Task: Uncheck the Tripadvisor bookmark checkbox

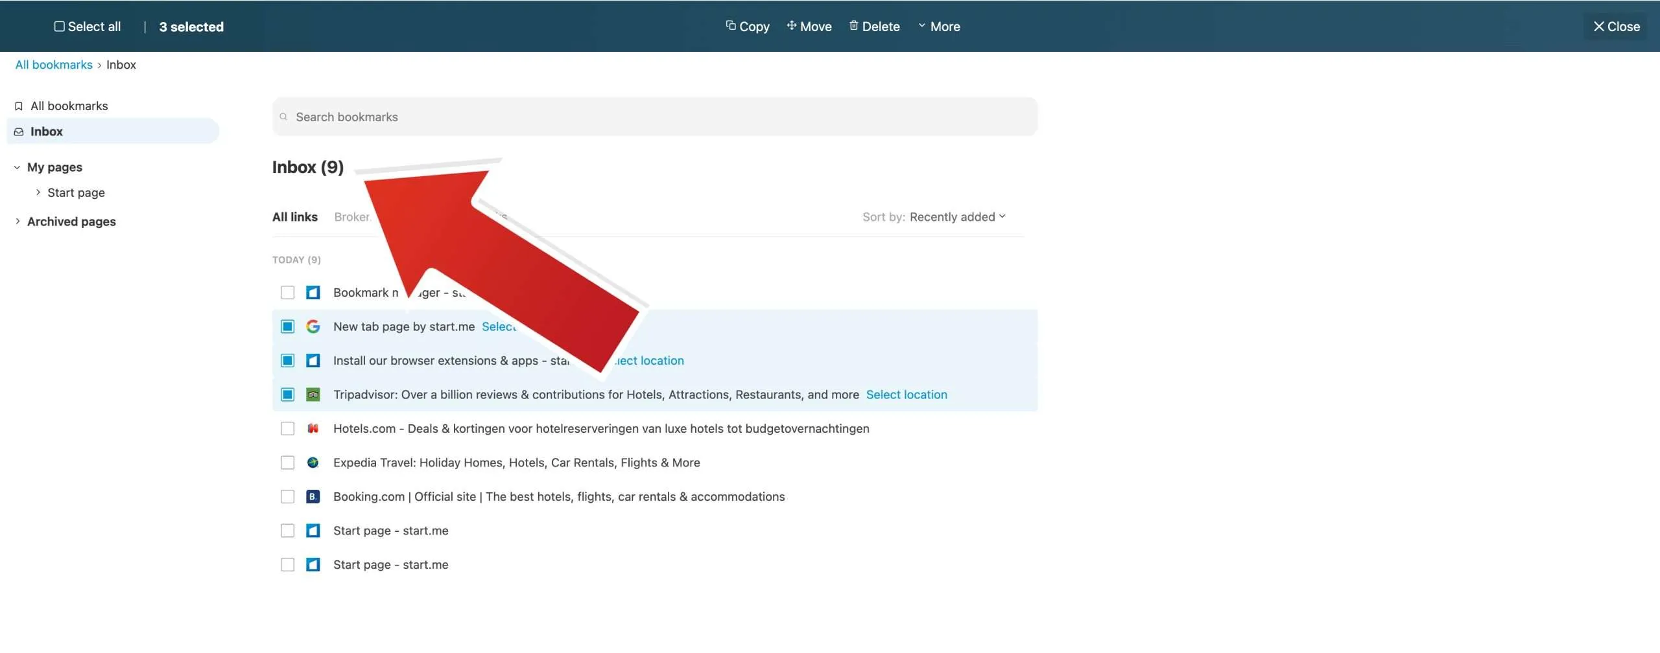Action: (287, 394)
